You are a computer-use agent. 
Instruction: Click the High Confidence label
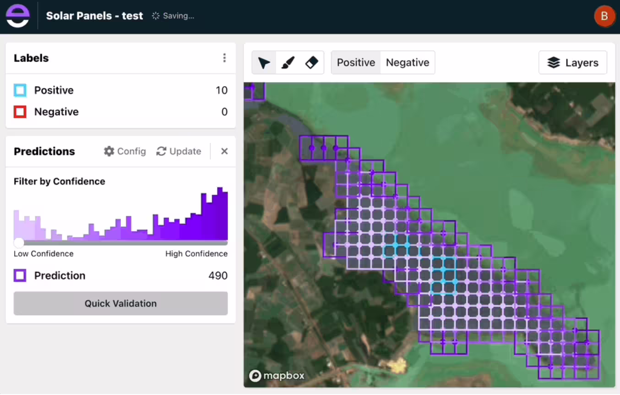pyautogui.click(x=196, y=254)
